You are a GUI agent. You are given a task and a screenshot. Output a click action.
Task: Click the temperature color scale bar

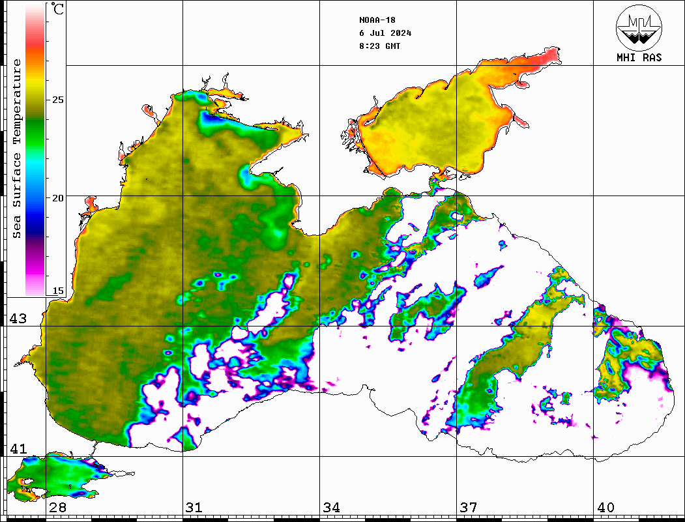click(35, 150)
